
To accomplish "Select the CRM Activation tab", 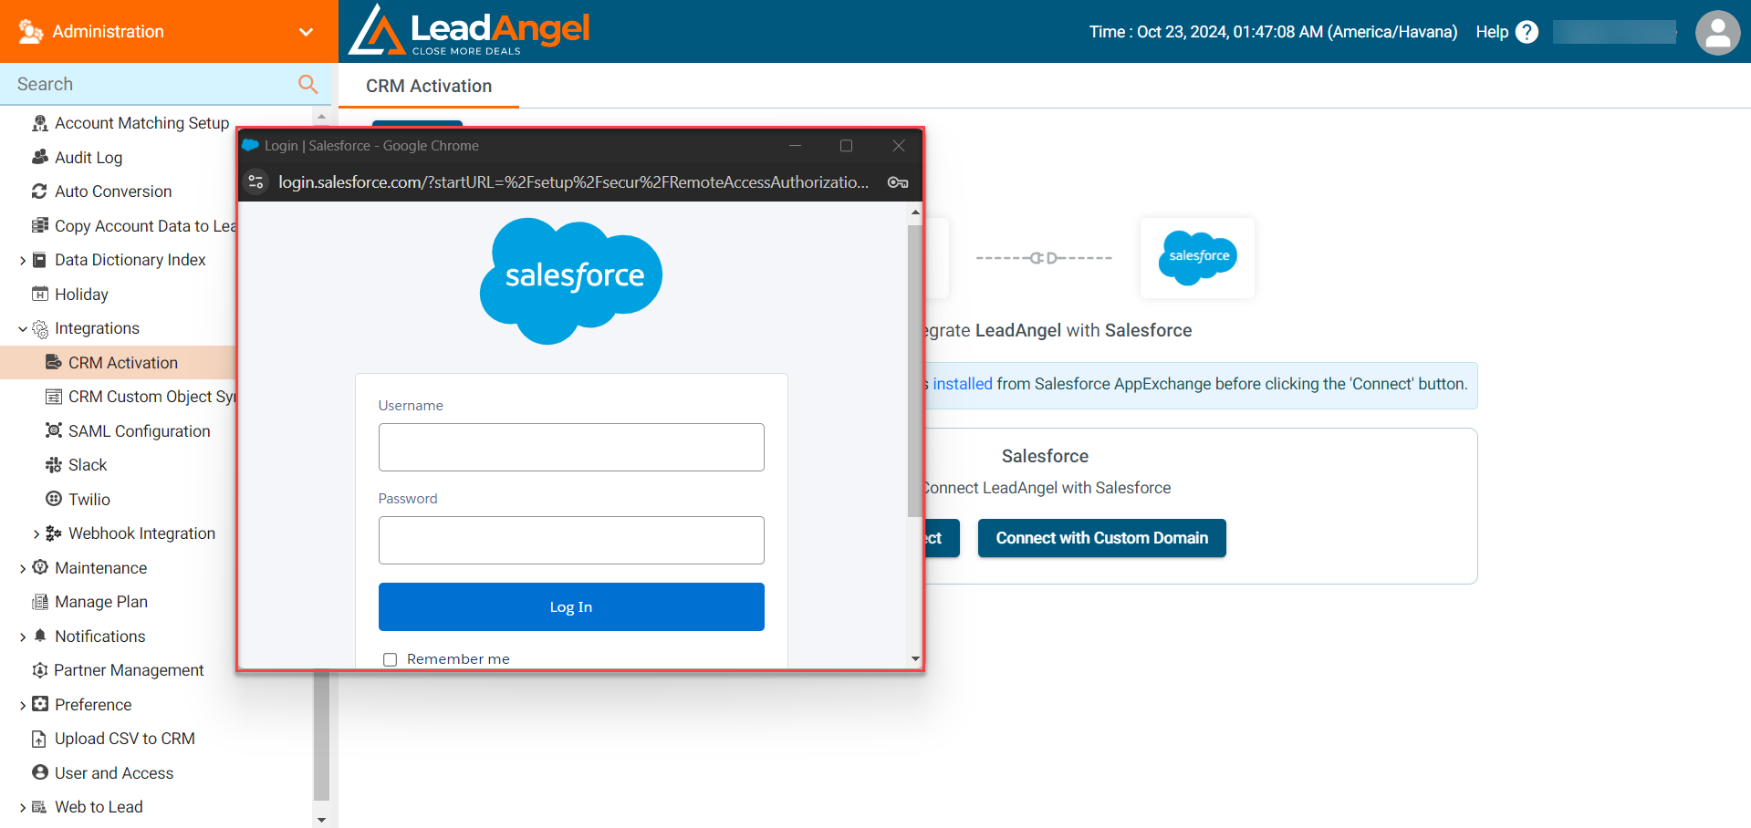I will [x=429, y=86].
